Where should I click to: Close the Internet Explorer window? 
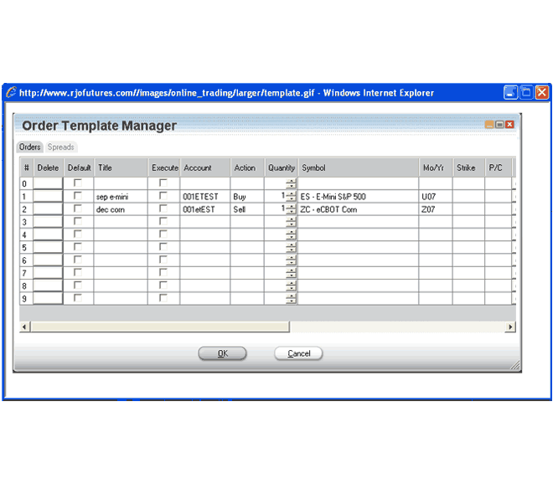[542, 93]
